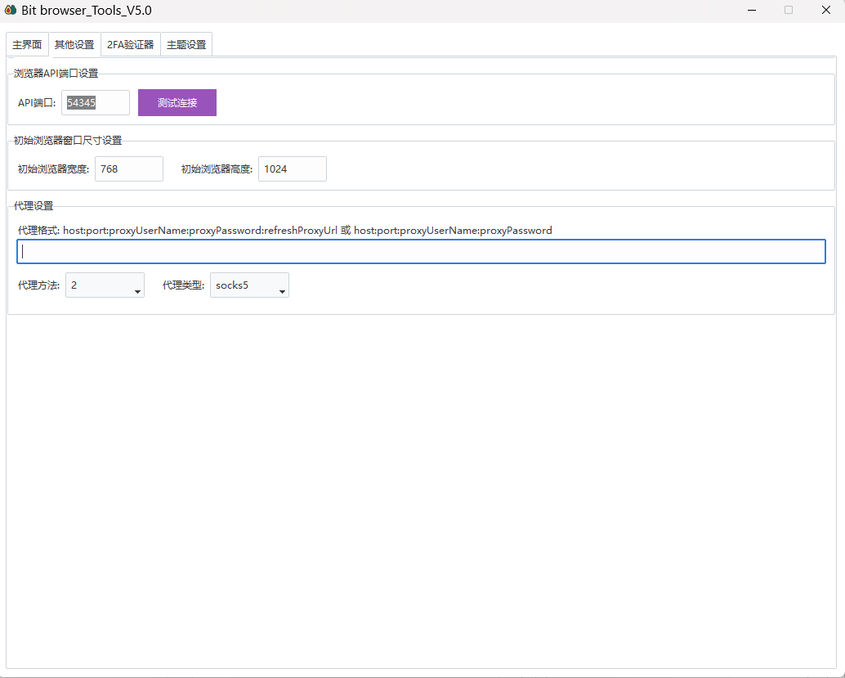Open the 2FA验证器 tab

click(x=130, y=45)
